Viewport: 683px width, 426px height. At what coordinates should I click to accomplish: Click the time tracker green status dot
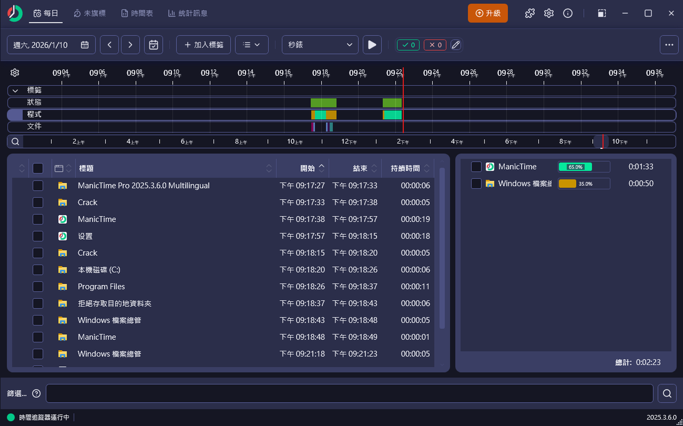(x=11, y=417)
